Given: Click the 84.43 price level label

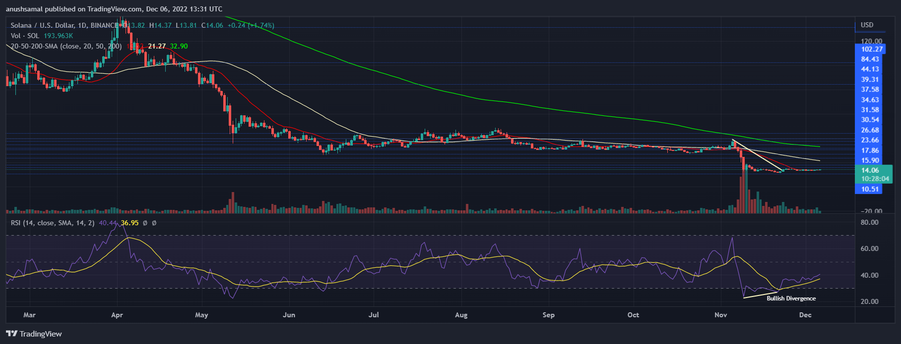Looking at the screenshot, I should click(x=870, y=59).
